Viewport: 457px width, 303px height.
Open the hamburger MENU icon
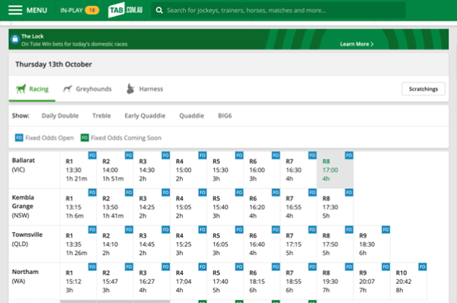tap(15, 10)
